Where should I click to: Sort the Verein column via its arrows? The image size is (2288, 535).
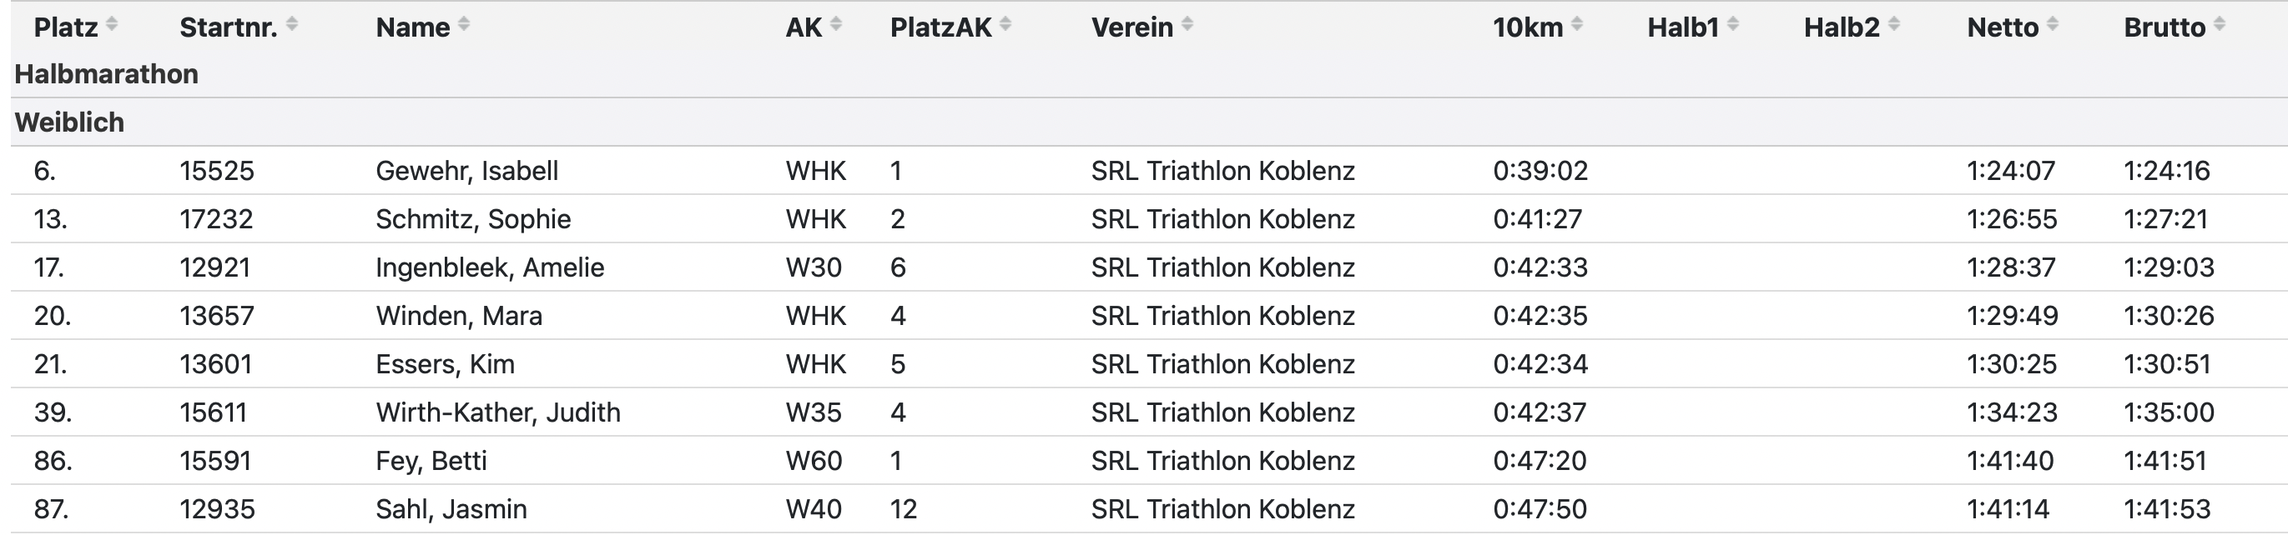1187,25
